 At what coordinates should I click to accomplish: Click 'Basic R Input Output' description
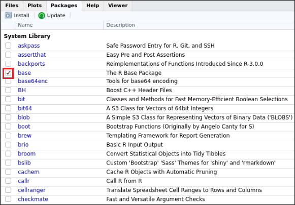(x=135, y=145)
